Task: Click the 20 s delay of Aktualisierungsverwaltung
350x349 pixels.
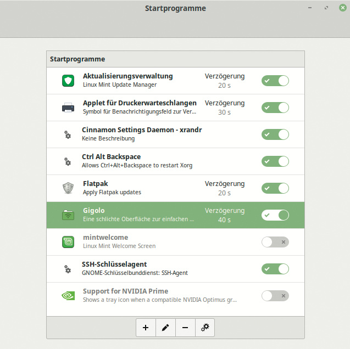Action: tap(224, 86)
